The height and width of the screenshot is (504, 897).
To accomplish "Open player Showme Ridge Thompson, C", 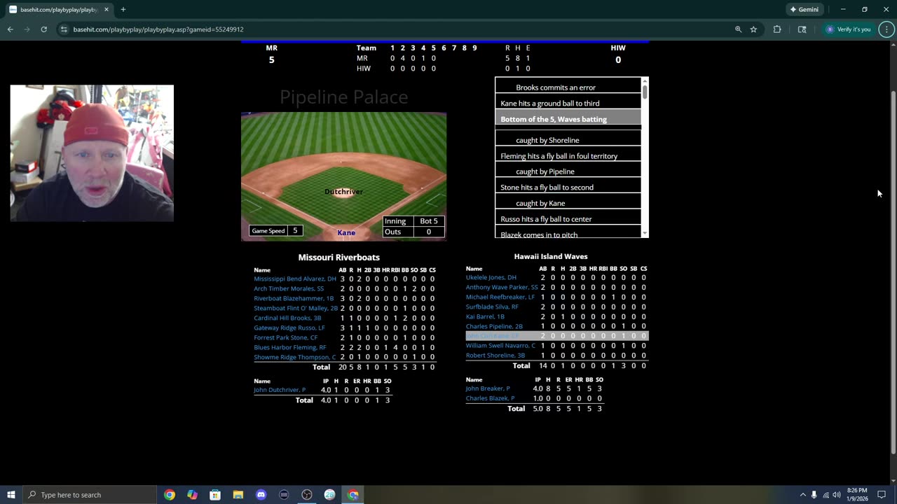I will pos(295,357).
